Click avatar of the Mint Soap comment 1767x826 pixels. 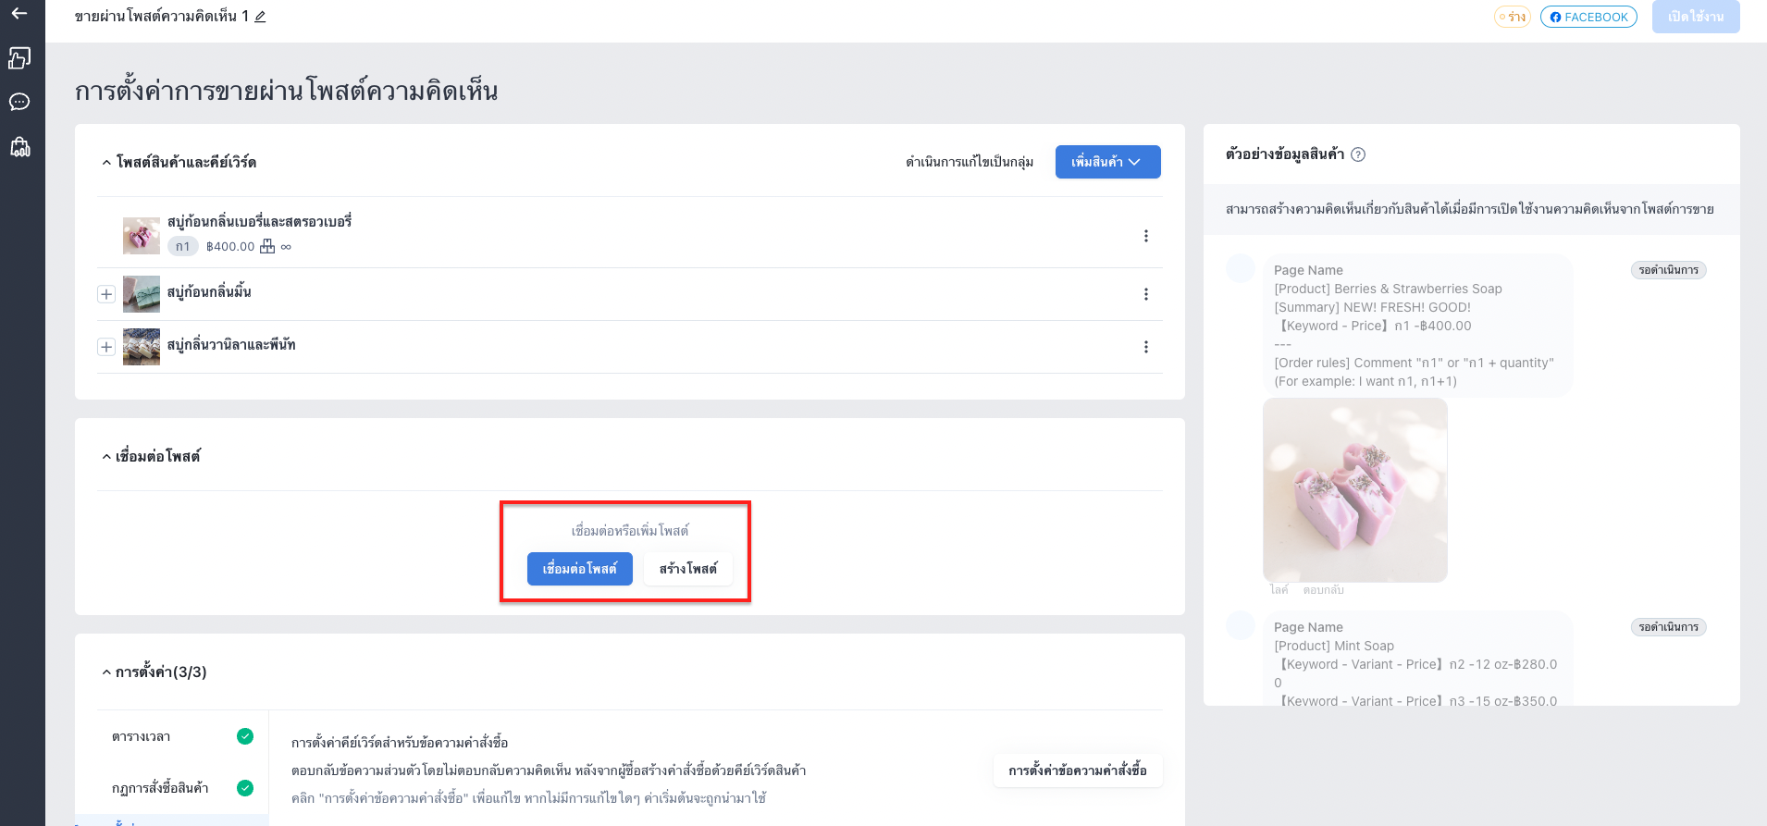(x=1241, y=625)
